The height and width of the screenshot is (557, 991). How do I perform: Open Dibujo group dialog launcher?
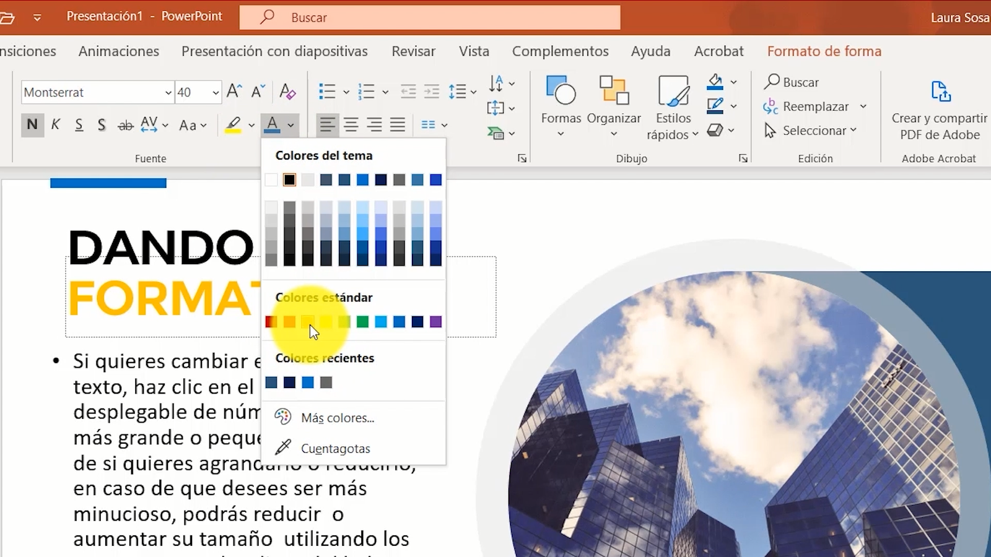coord(743,158)
